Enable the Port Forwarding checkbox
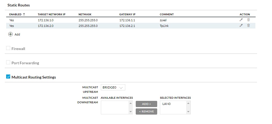The width and height of the screenshot is (272, 124). 8,62
